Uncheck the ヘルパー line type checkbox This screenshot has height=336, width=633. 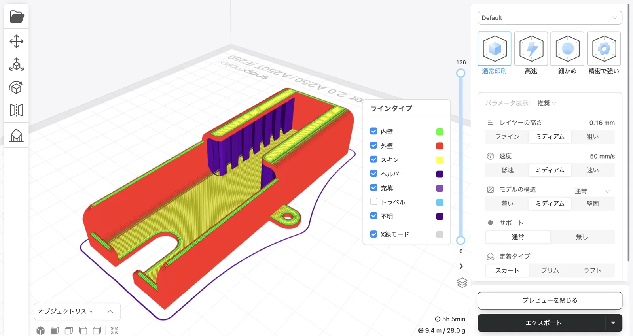(373, 174)
